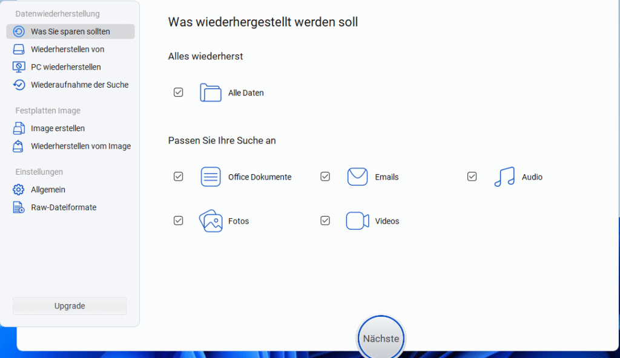Open Wiederaufnahme der Suche
Screen dimensions: 620x358
click(79, 85)
